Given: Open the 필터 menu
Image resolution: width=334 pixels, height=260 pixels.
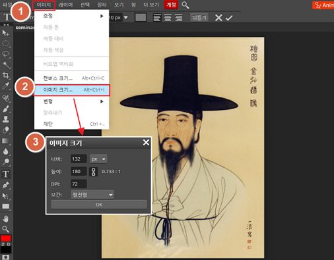Looking at the screenshot, I should point(102,5).
